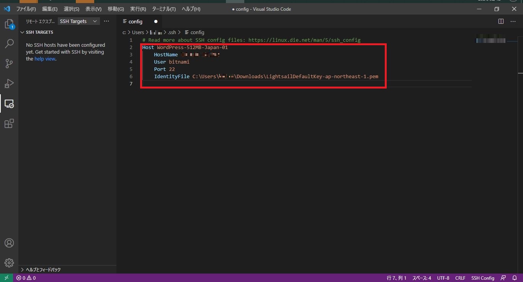
Task: Click the Explorer icon showing badge 1
Action: (9, 24)
